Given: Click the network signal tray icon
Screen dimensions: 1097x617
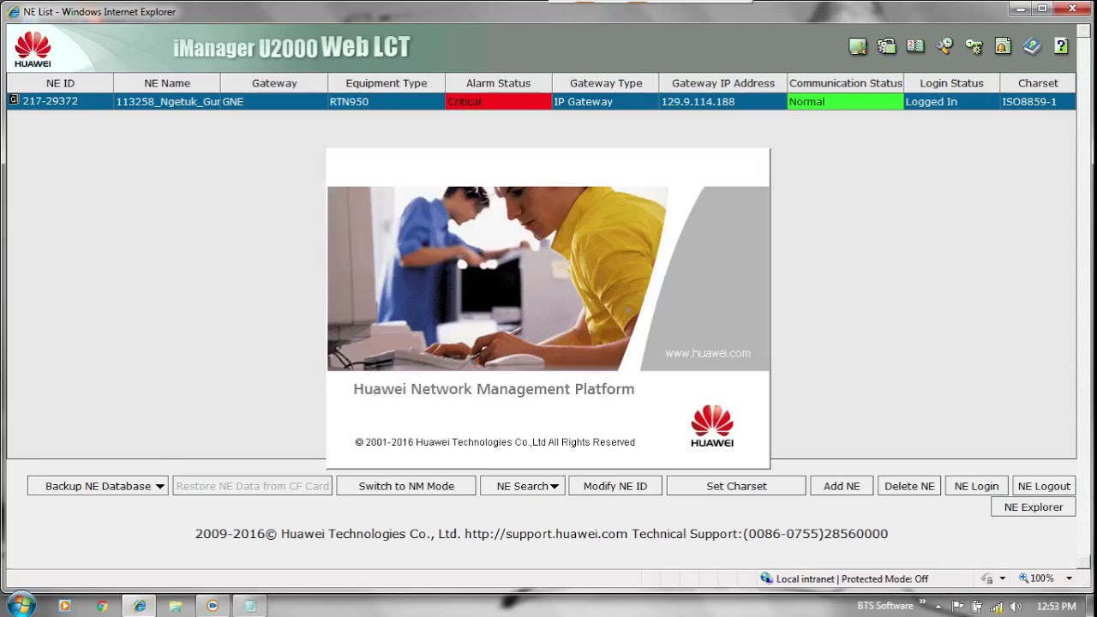Looking at the screenshot, I should [x=996, y=606].
